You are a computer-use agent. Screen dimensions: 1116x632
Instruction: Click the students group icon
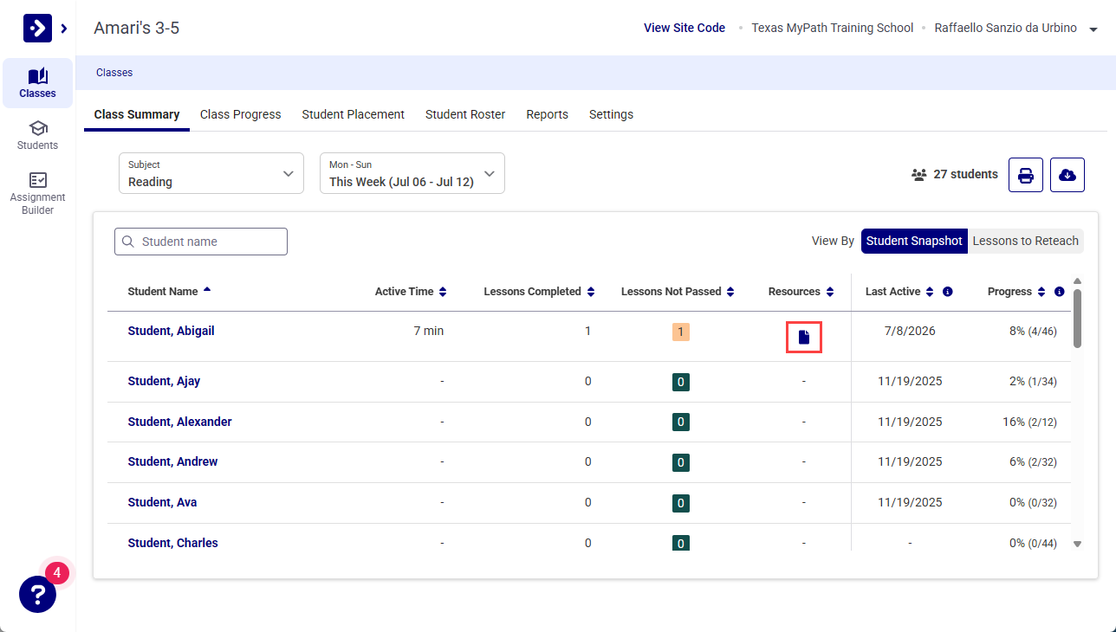pyautogui.click(x=919, y=175)
